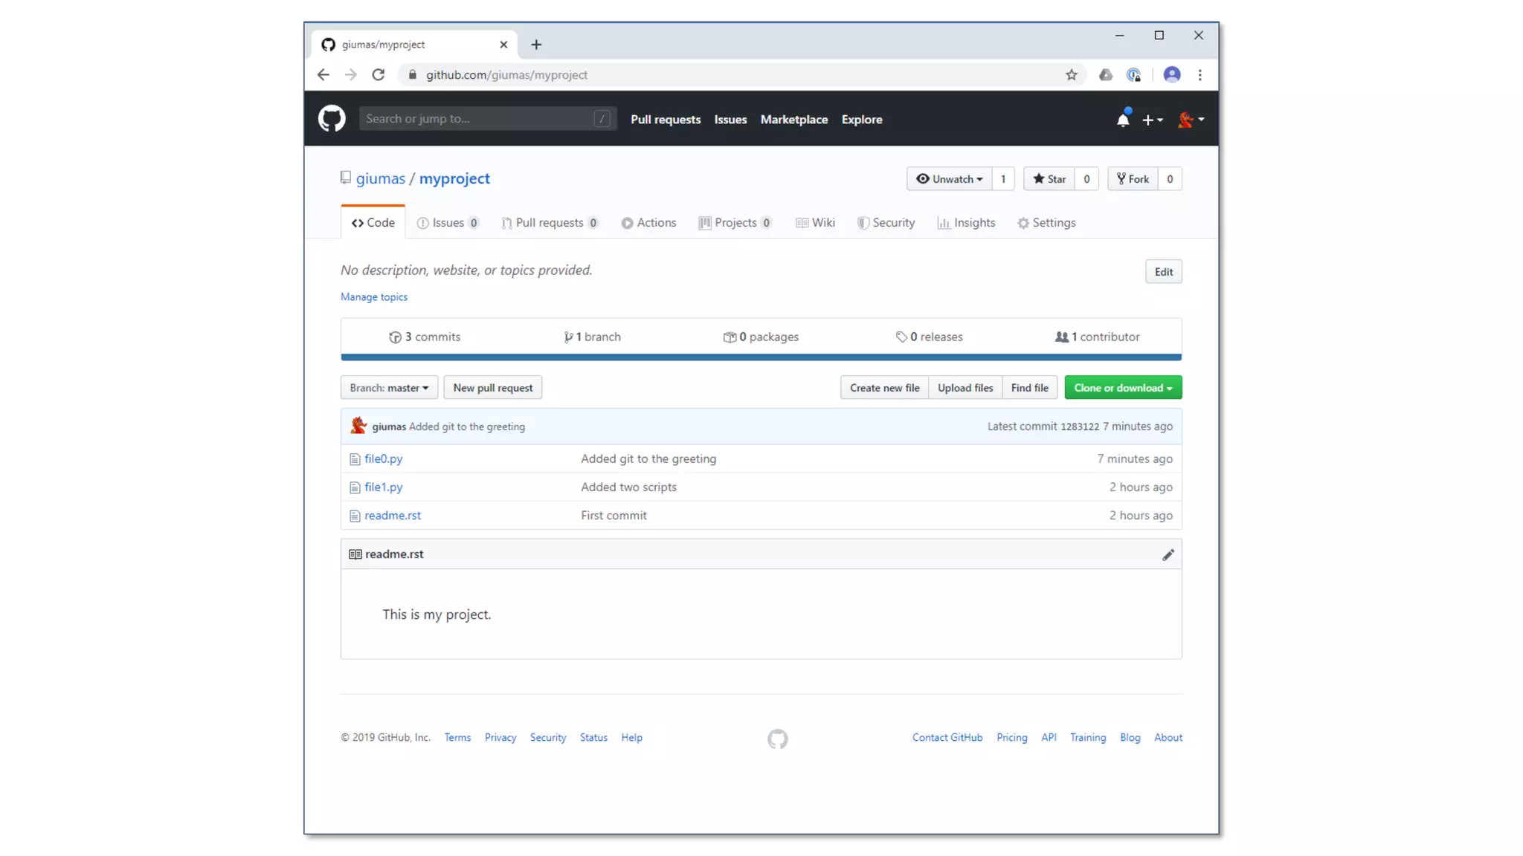
Task: Expand the Unwatch dropdown
Action: pos(949,179)
